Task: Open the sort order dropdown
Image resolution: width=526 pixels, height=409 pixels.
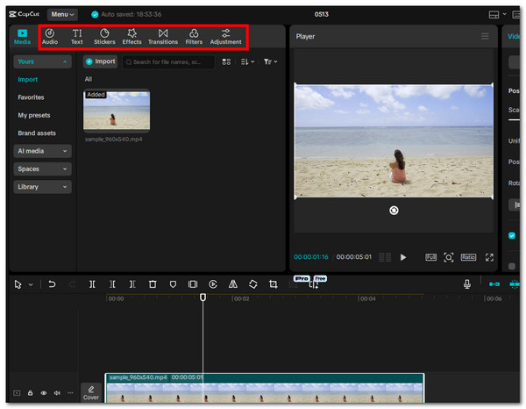Action: [247, 61]
